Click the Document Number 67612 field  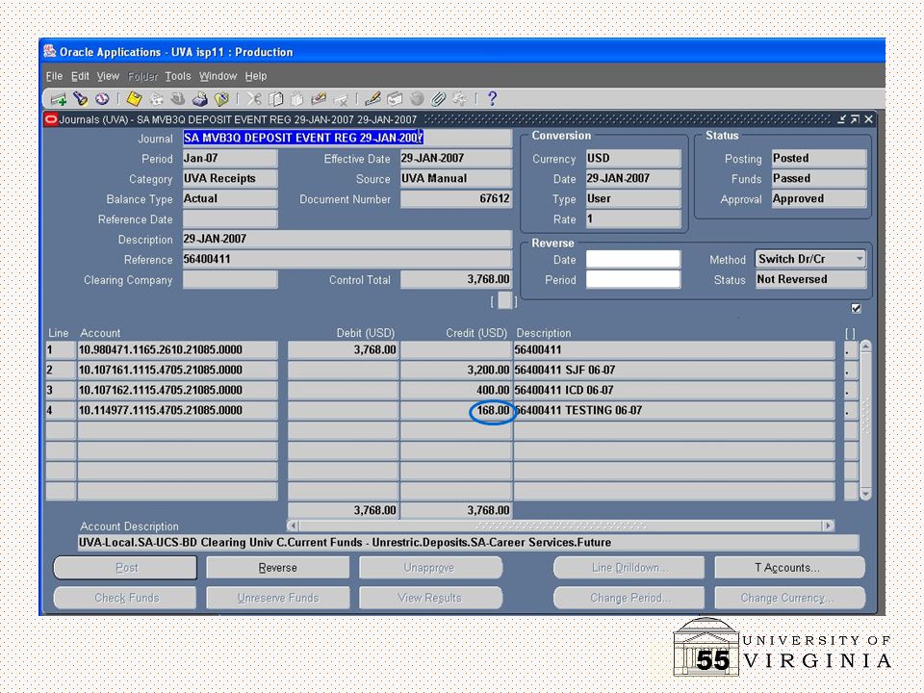tap(456, 198)
